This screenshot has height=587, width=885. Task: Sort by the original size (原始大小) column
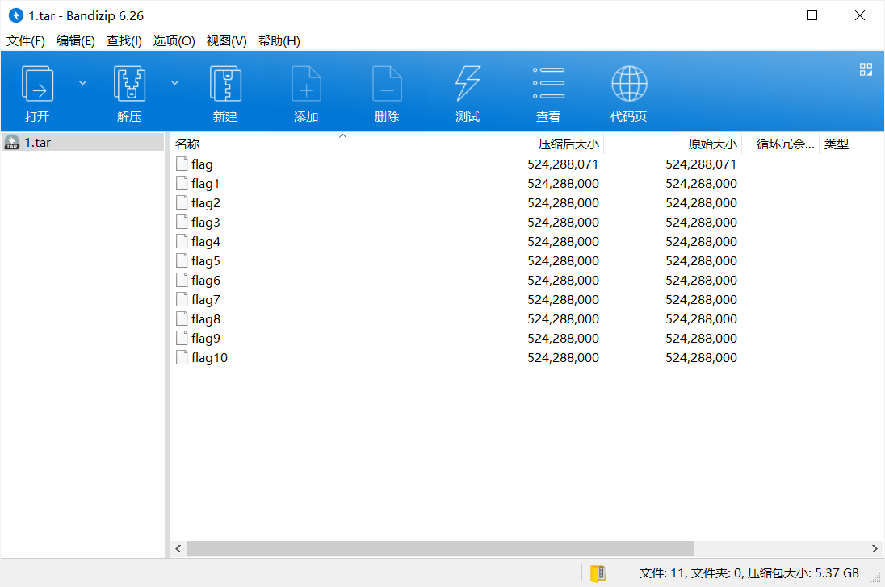click(x=712, y=144)
